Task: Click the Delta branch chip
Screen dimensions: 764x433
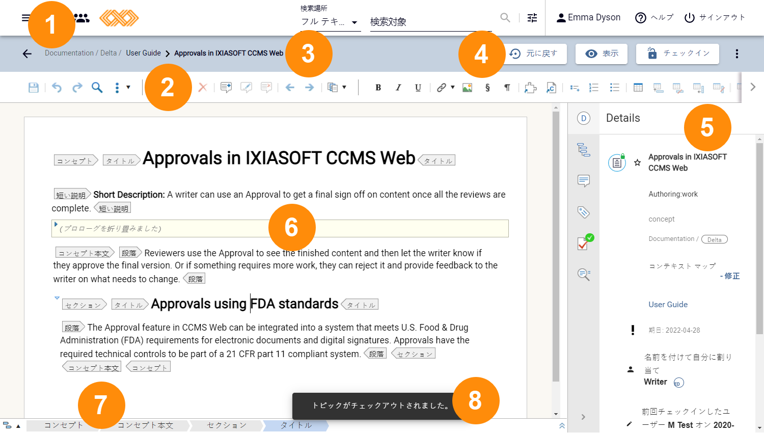Action: (715, 239)
